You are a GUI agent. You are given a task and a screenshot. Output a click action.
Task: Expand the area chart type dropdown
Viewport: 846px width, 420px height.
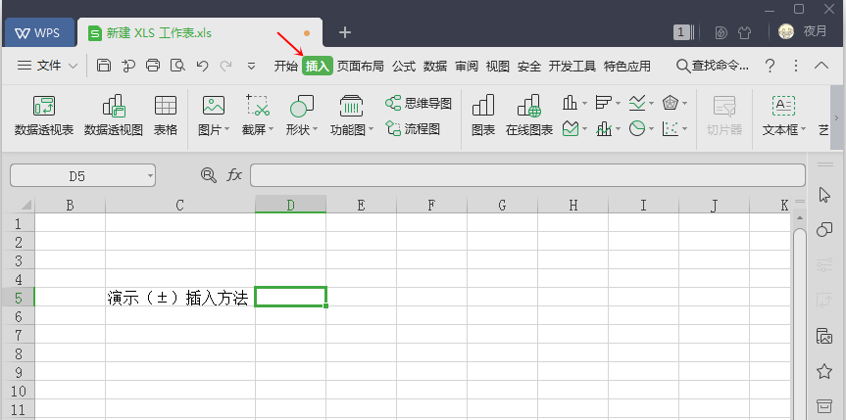pyautogui.click(x=584, y=129)
